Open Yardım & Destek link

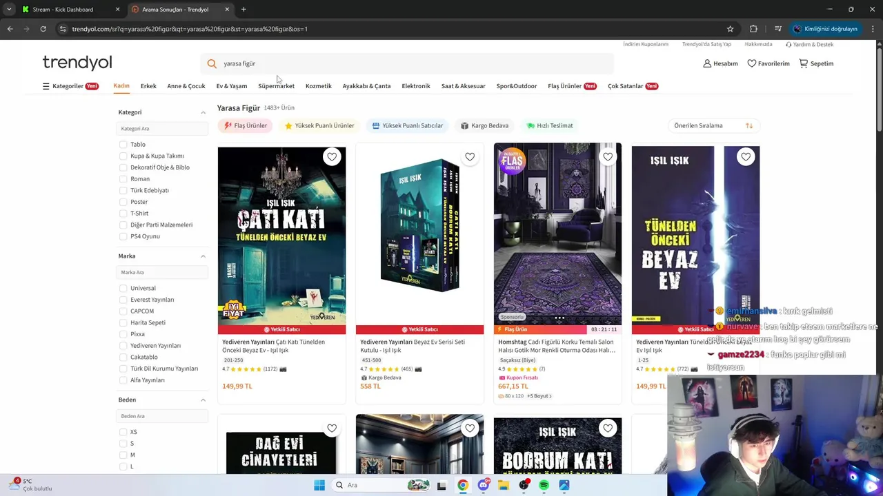click(x=810, y=44)
